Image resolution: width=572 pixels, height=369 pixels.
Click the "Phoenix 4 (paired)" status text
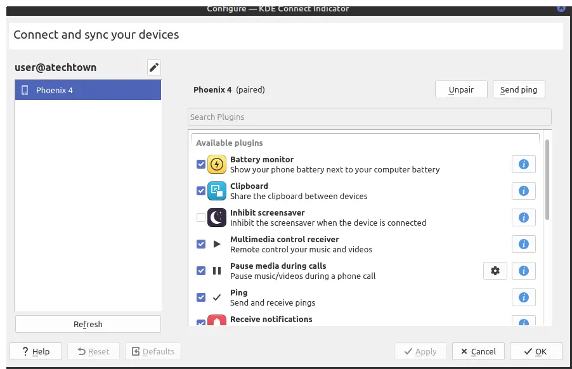click(229, 89)
